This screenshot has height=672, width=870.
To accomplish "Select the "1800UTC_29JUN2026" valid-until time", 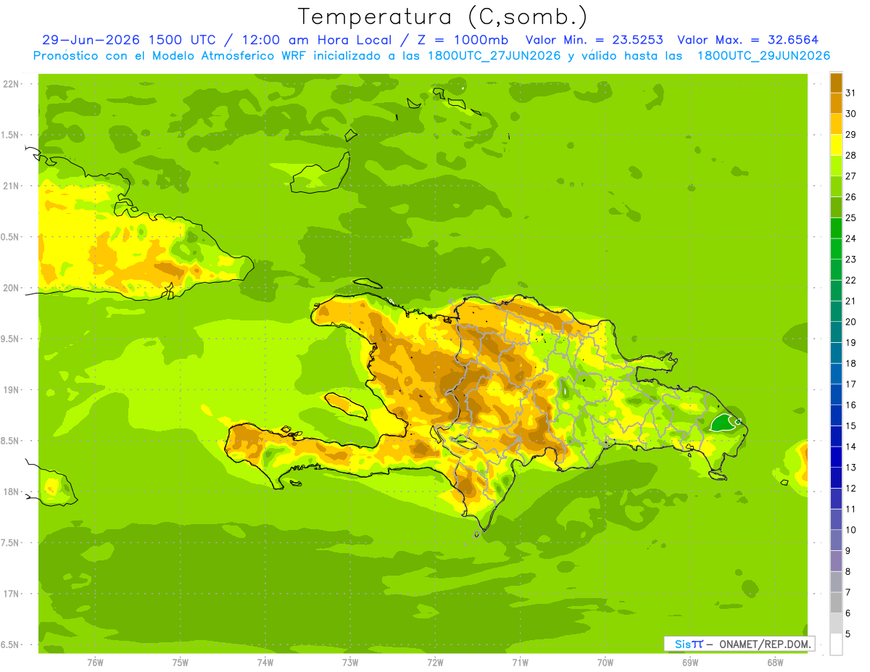I will point(763,56).
